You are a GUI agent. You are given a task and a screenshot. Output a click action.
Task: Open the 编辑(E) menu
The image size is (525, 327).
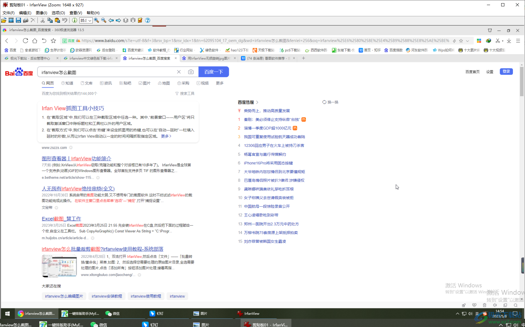pos(25,13)
